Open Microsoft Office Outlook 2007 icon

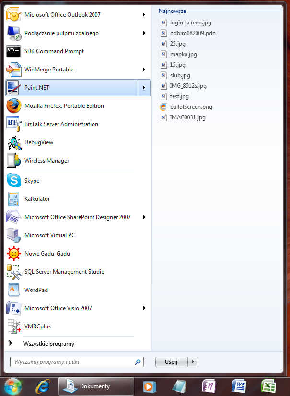(13, 15)
